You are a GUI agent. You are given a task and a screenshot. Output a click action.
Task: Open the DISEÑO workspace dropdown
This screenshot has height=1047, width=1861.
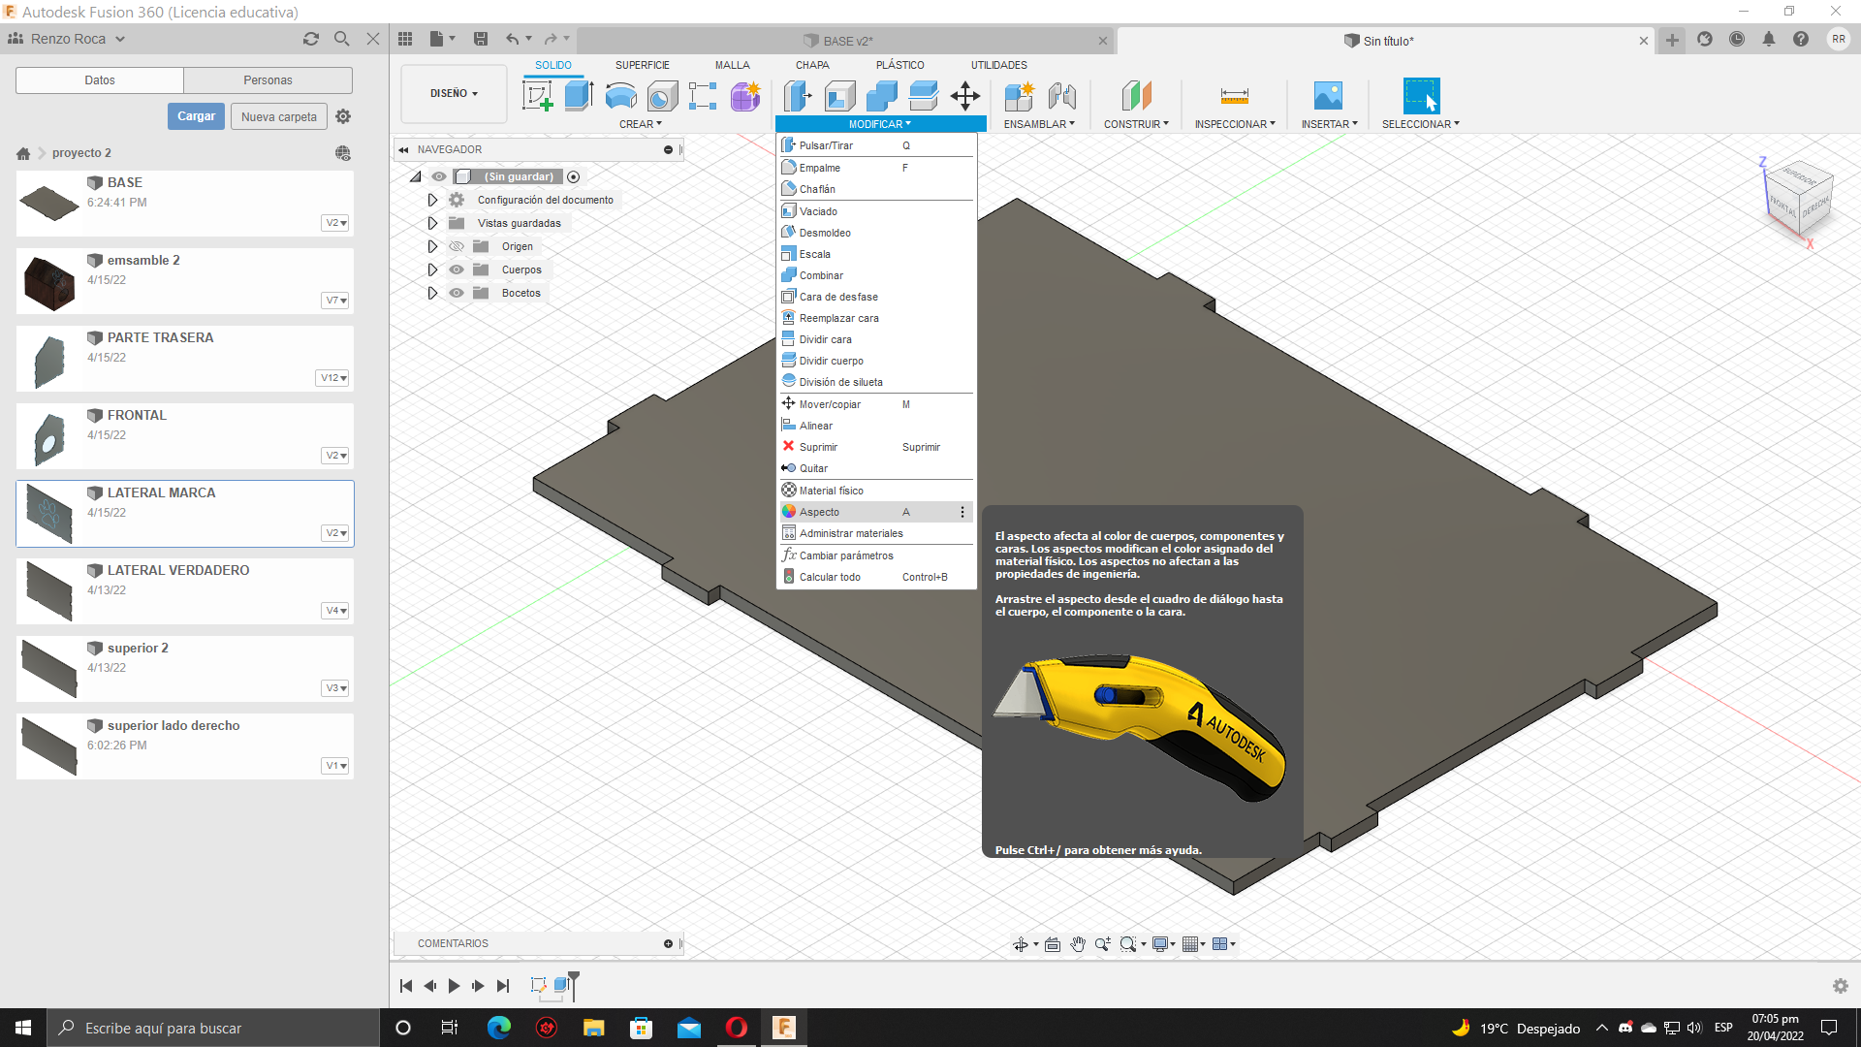(x=454, y=94)
